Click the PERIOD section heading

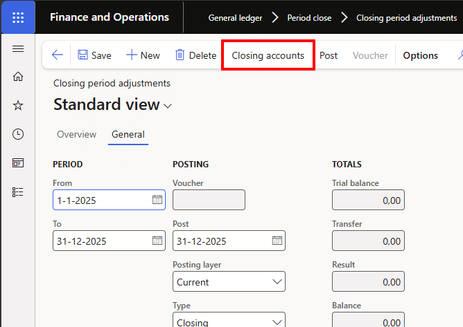click(68, 164)
